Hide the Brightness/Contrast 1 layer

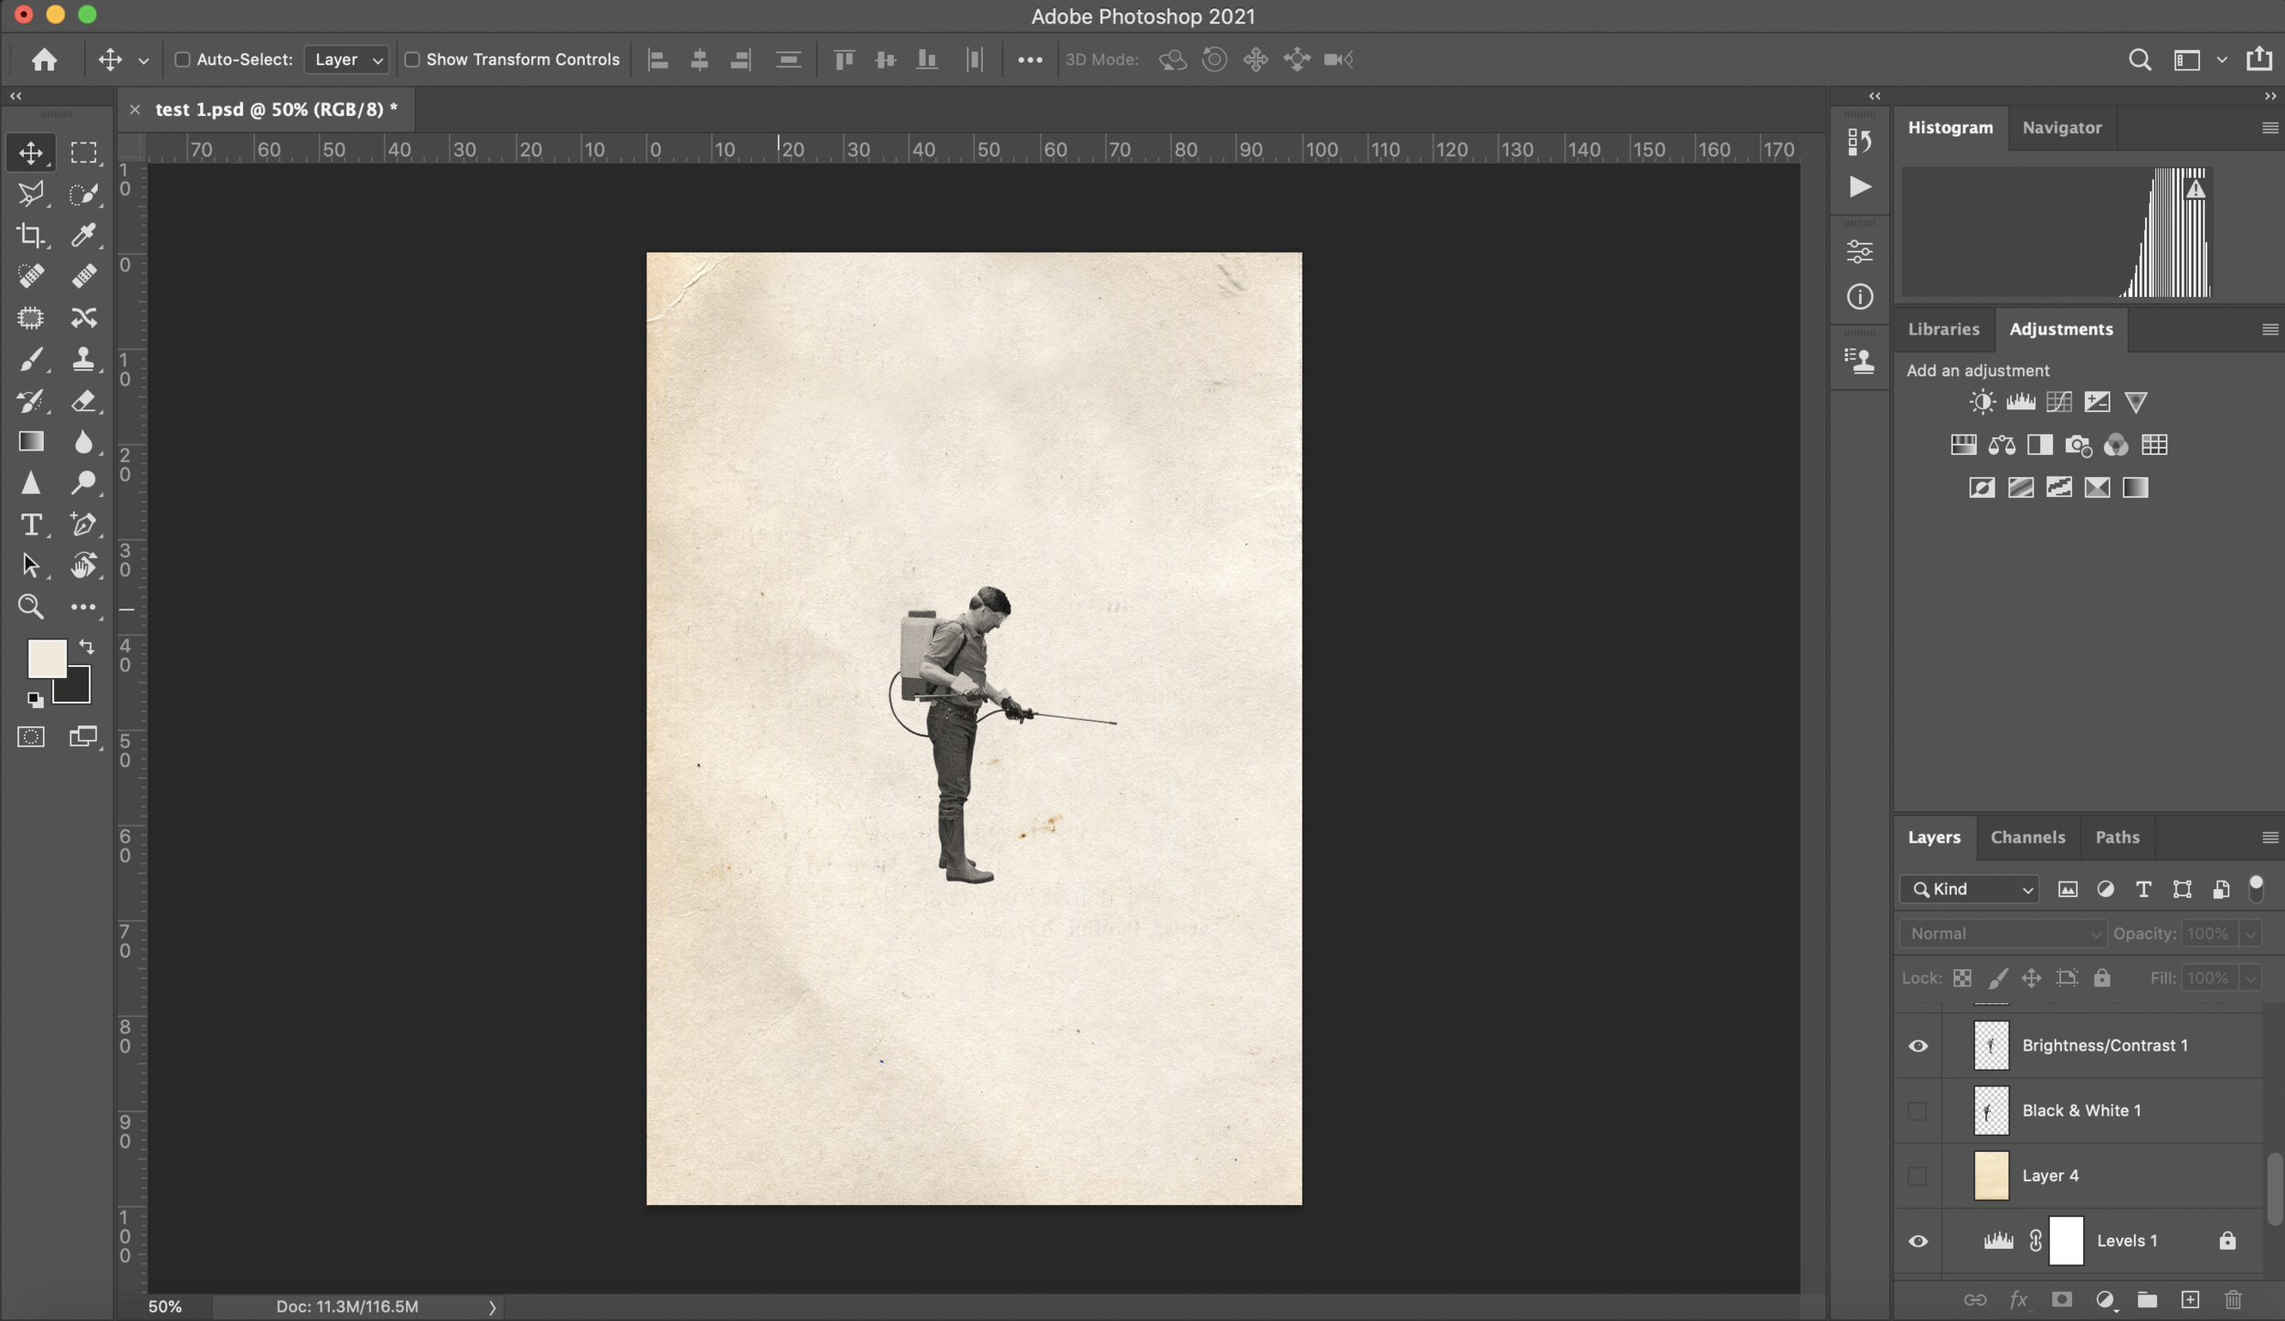1918,1046
